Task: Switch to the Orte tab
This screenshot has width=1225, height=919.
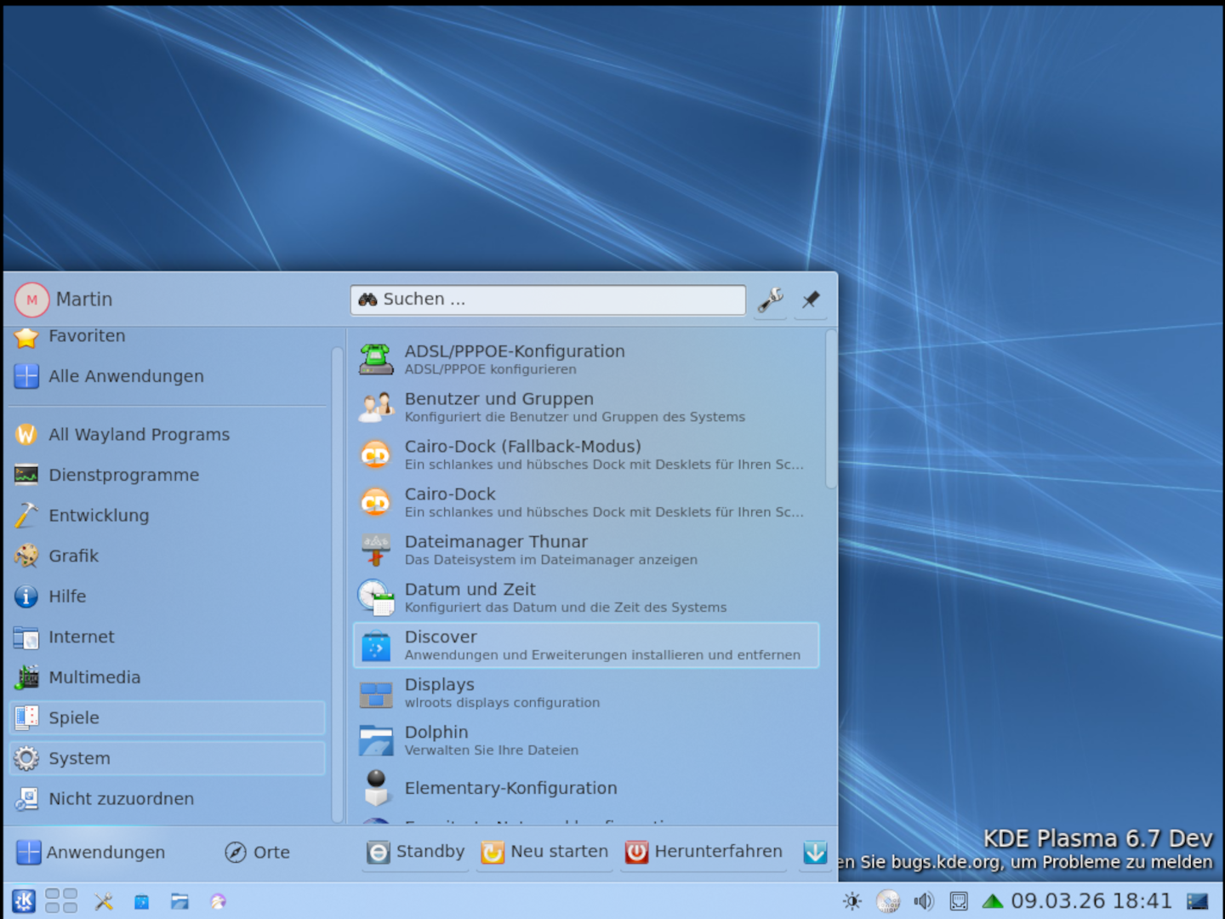Action: [258, 852]
